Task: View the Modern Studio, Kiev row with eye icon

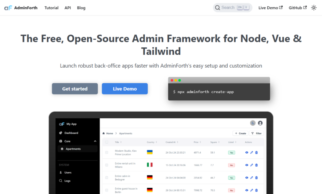Action: (247, 152)
